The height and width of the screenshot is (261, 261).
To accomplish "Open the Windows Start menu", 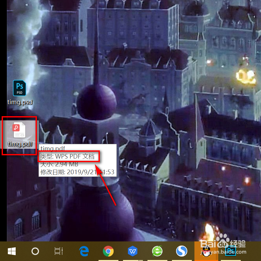I will (x=12, y=251).
